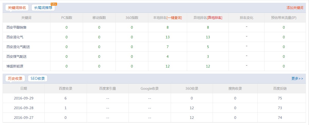Click the 预估带来流量(IP) column header
The image size is (309, 125).
(x=284, y=18)
